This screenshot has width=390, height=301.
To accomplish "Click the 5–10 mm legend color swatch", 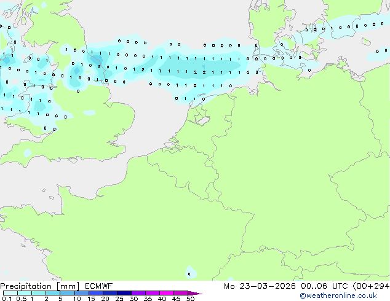I will [67, 293].
